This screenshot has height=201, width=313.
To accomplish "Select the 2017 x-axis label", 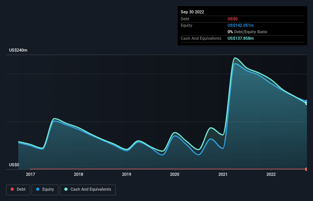I will point(30,174).
